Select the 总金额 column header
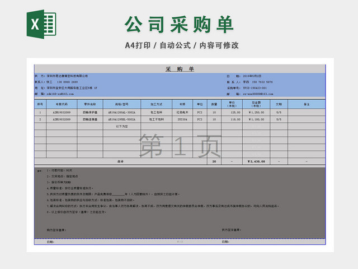Viewport: 358px width, 269px height. point(256,104)
